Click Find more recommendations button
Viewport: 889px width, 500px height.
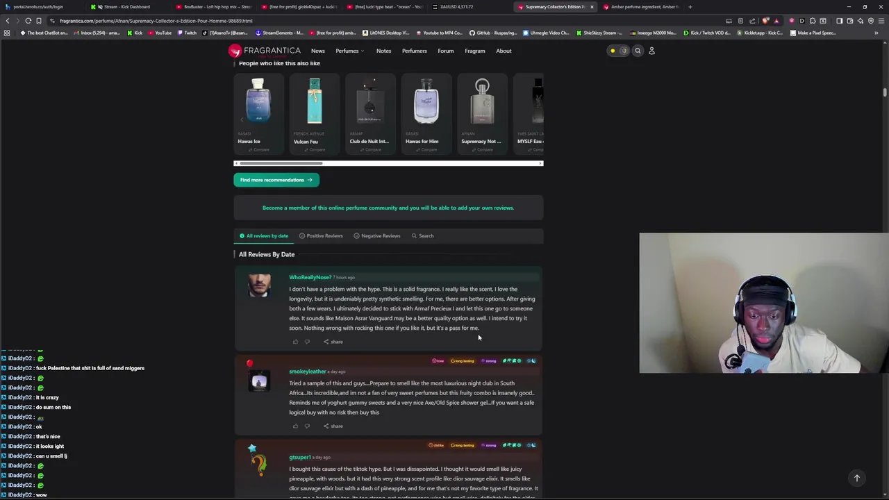[x=276, y=180]
